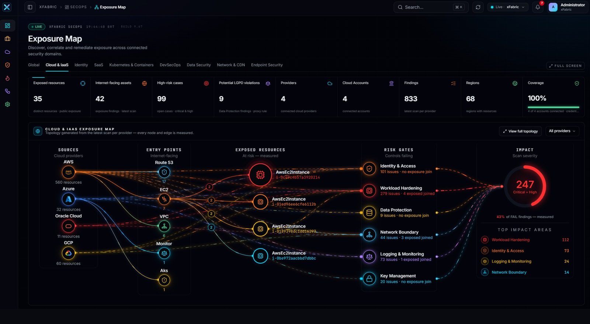Switch to the Data Security tab
This screenshot has height=324, width=590.
[199, 65]
